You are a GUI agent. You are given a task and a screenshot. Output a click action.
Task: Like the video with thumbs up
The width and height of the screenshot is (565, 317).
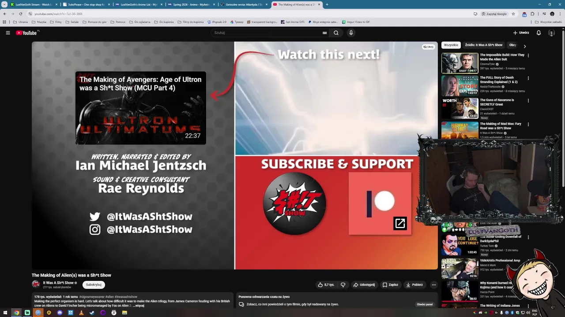[x=326, y=285]
